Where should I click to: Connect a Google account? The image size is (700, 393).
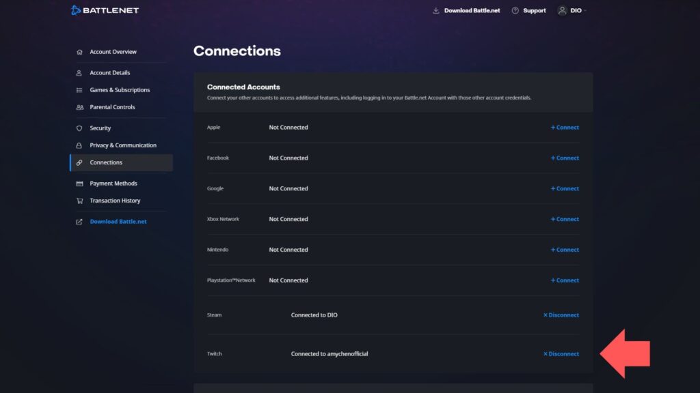point(564,188)
